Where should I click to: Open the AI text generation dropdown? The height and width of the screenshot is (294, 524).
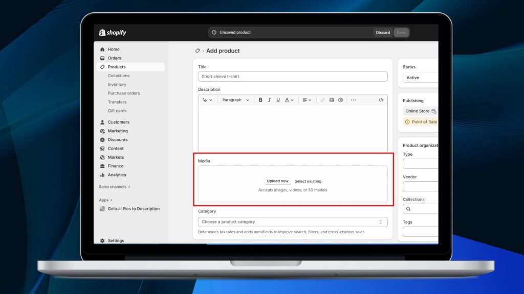[207, 100]
